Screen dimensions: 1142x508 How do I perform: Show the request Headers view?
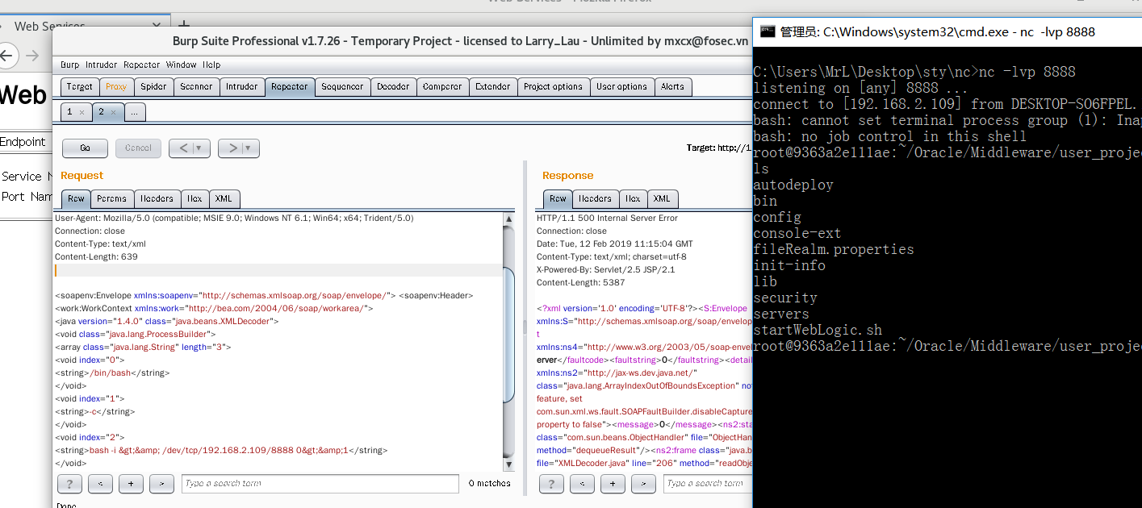click(157, 198)
